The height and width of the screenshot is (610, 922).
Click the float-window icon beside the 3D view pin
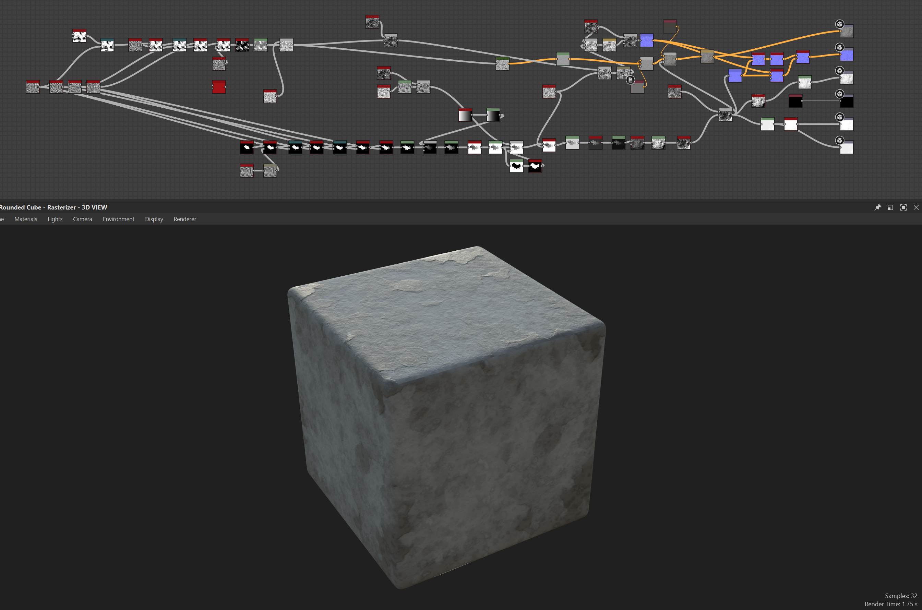click(890, 207)
